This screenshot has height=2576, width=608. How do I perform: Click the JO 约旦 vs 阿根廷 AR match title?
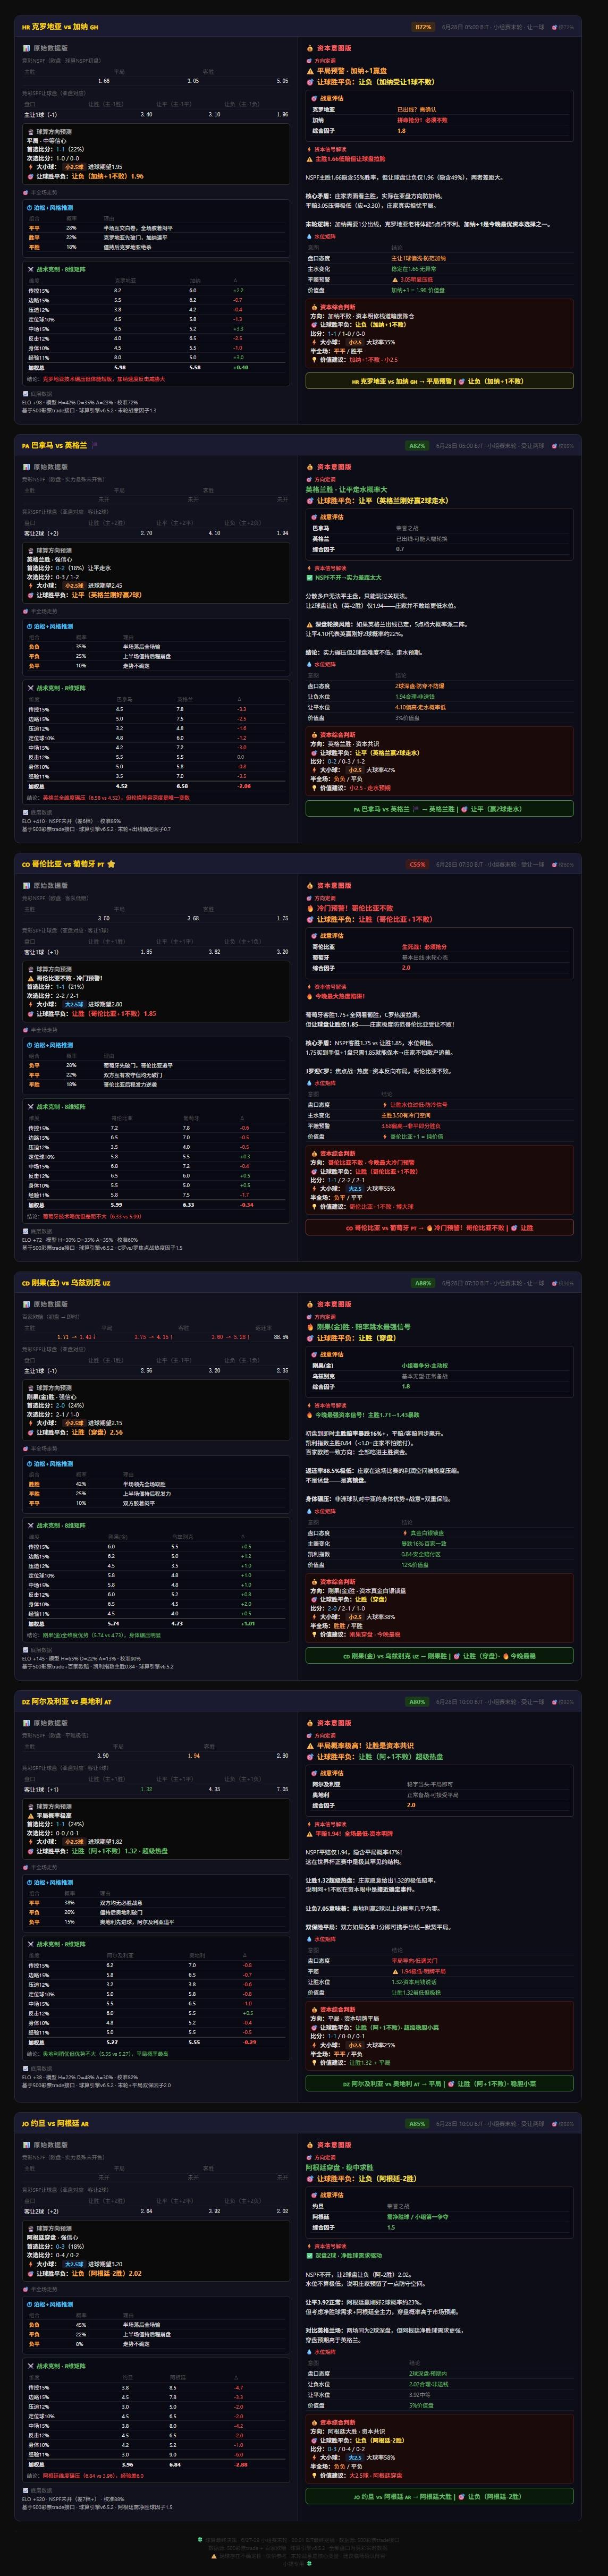coord(55,2124)
